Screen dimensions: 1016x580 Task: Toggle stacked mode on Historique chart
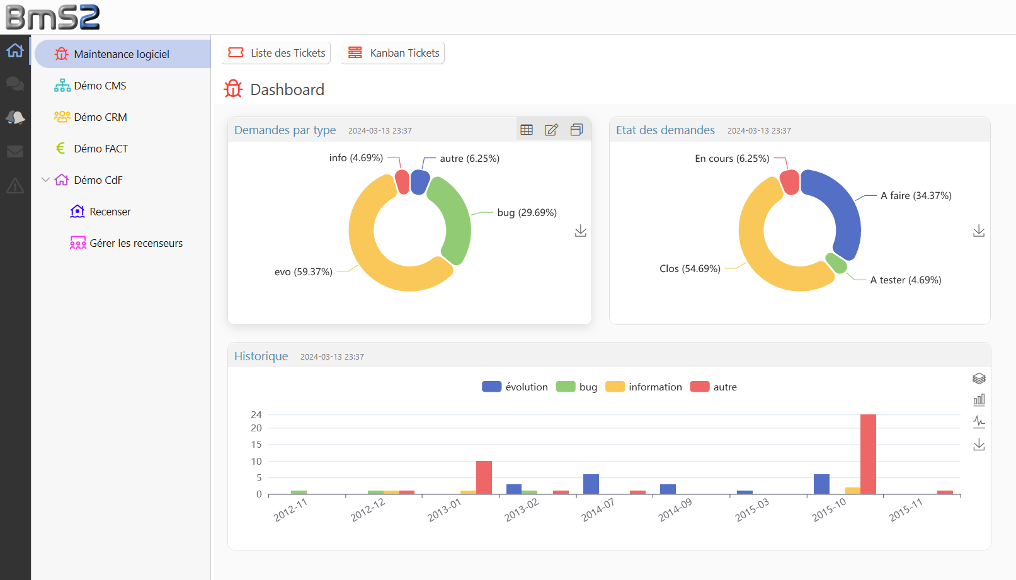point(979,378)
